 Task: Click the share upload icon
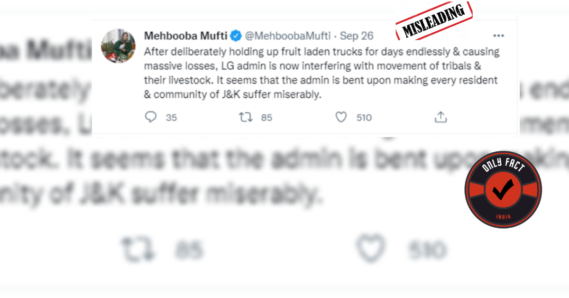click(441, 117)
